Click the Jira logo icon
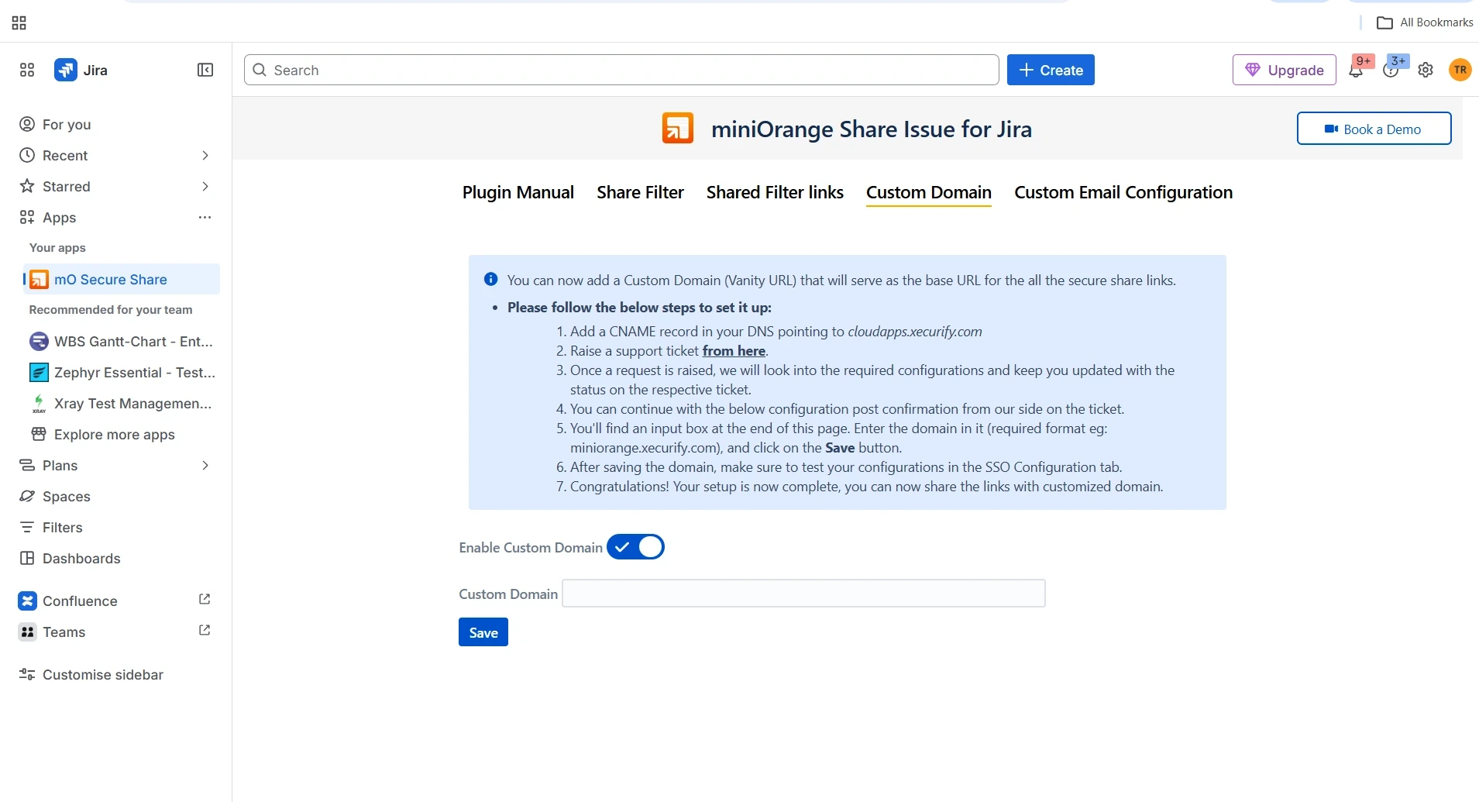The height and width of the screenshot is (802, 1479). click(x=66, y=70)
